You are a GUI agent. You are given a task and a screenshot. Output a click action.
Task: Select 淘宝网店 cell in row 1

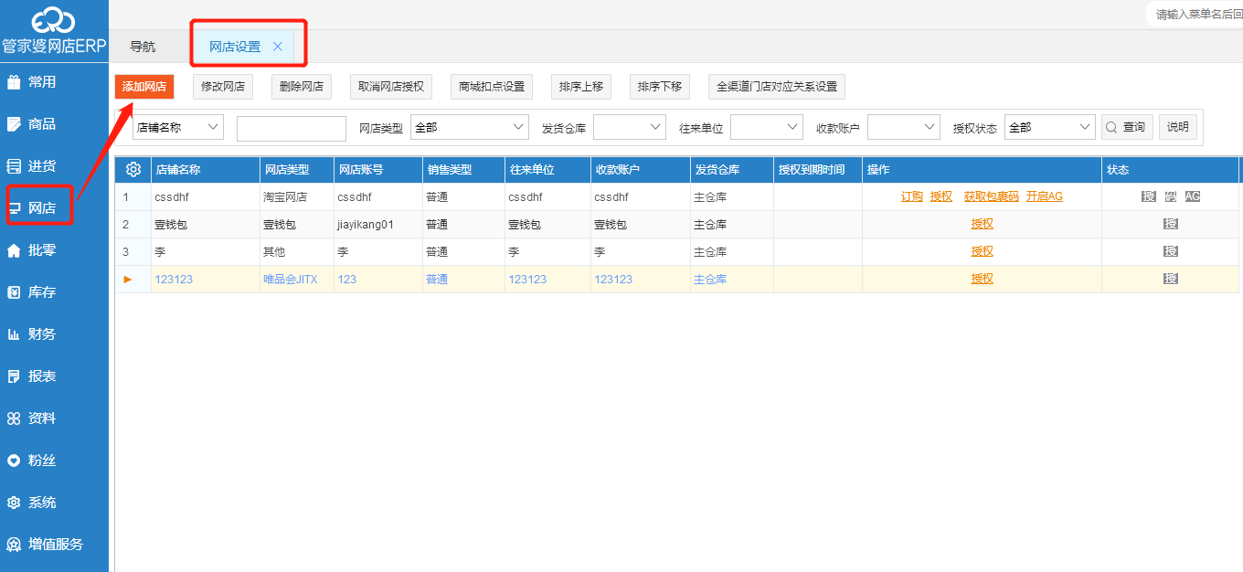point(296,196)
